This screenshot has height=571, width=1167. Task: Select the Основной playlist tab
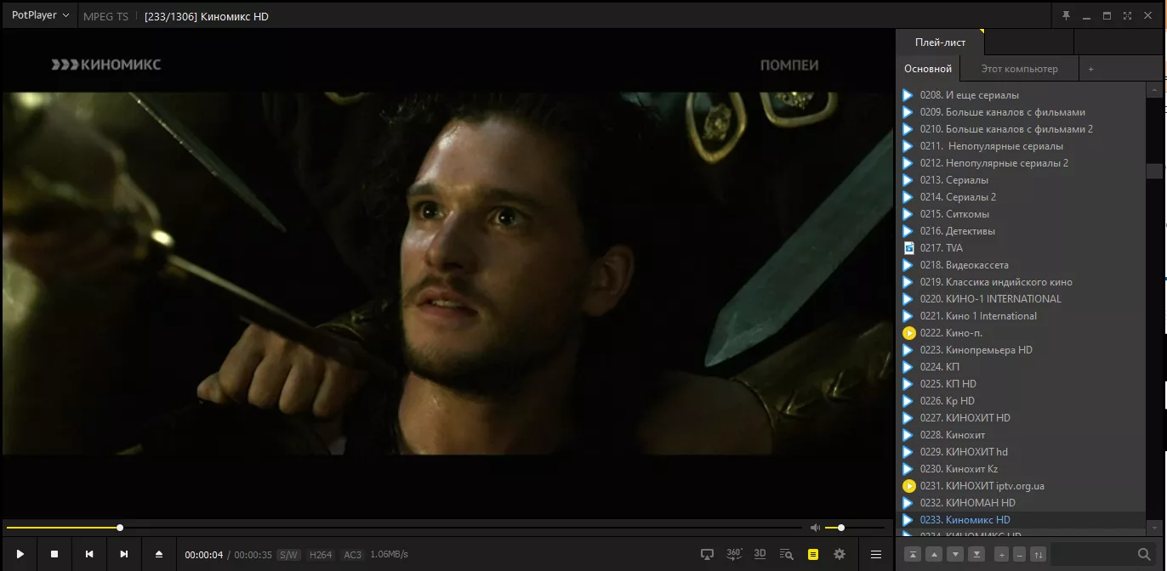pyautogui.click(x=928, y=69)
